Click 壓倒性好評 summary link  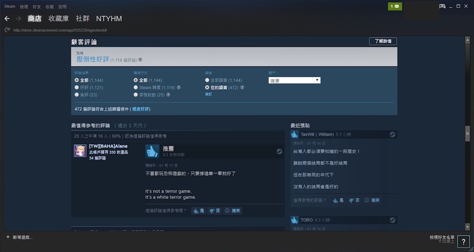93,59
